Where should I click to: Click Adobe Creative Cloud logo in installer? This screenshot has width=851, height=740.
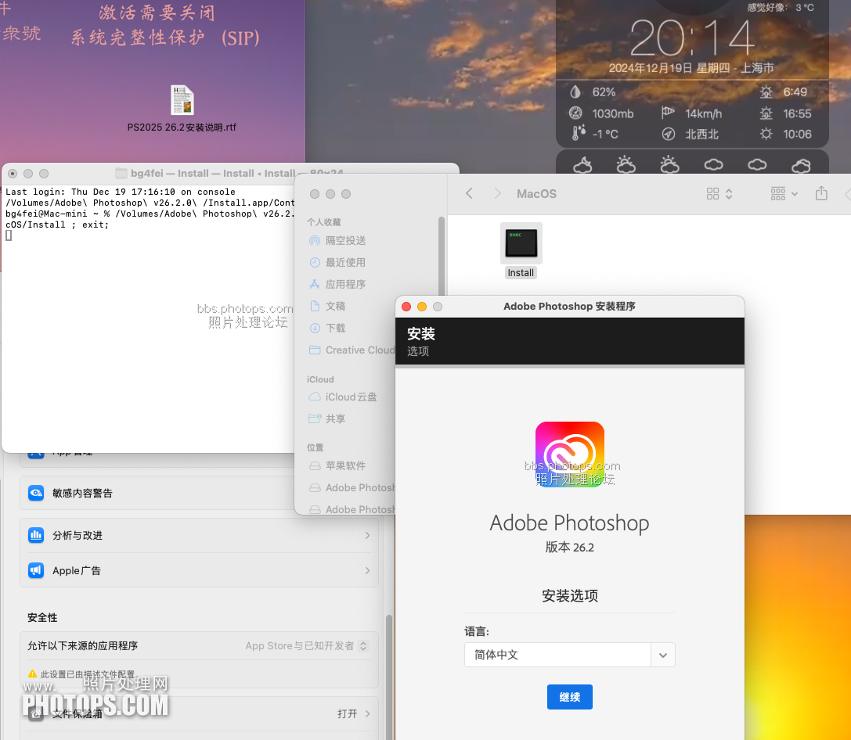(x=569, y=454)
